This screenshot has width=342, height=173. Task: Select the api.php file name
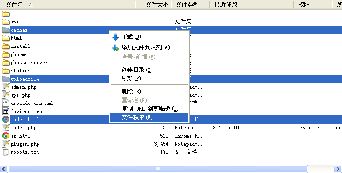(21, 95)
